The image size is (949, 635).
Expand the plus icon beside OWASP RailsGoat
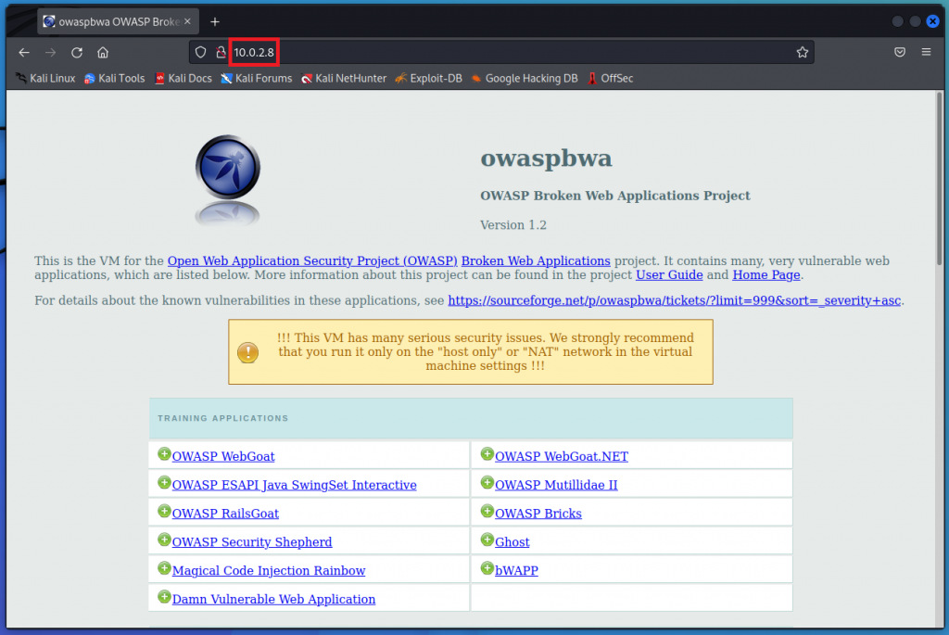click(x=164, y=511)
